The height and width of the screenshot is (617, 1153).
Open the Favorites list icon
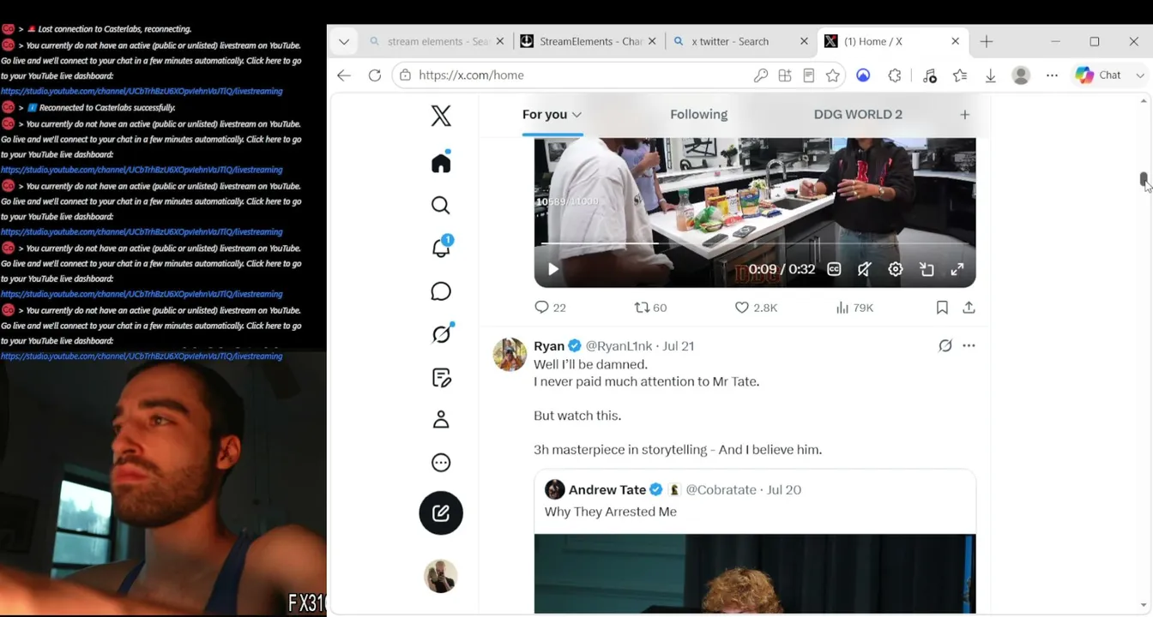(960, 75)
